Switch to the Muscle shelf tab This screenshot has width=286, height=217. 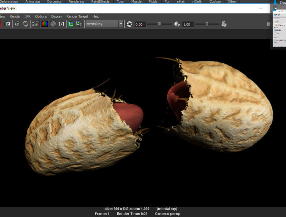(x=137, y=1)
